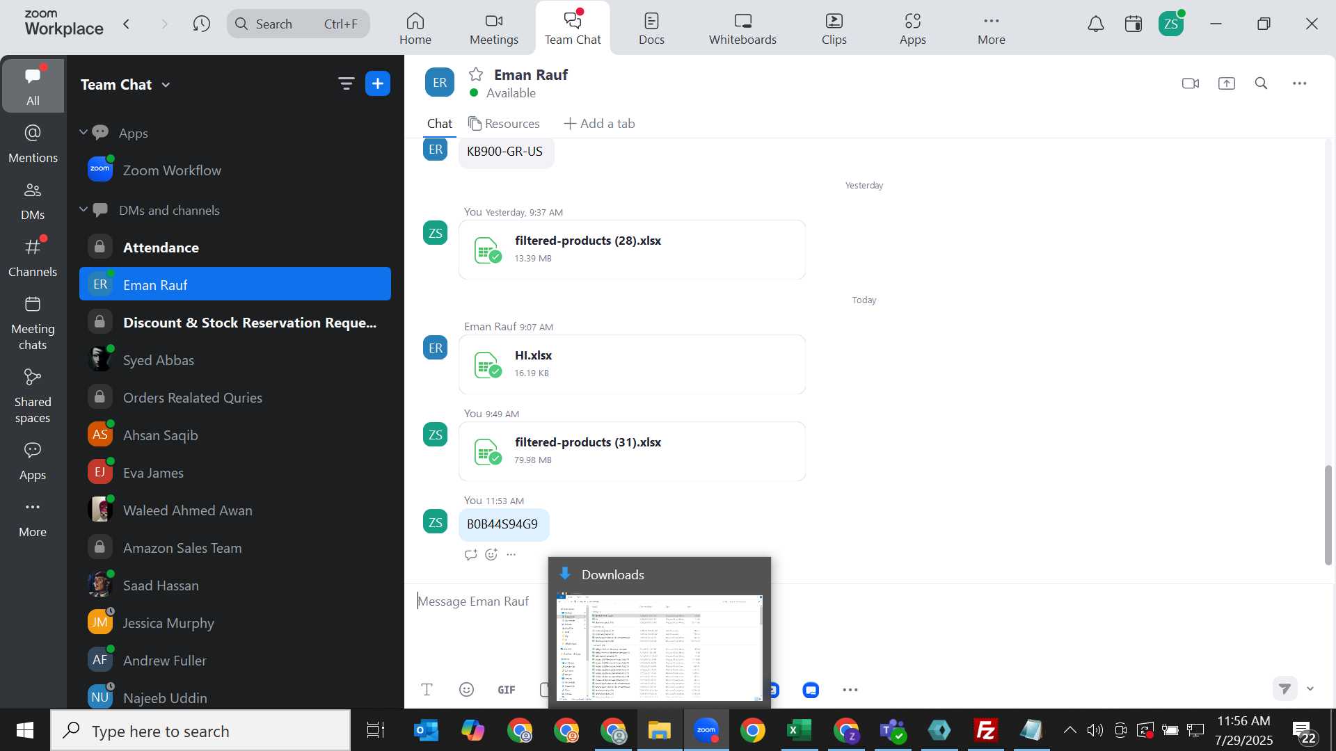Screen dimensions: 1336x751
Task: Open the Attendance channel
Action: point(235,247)
